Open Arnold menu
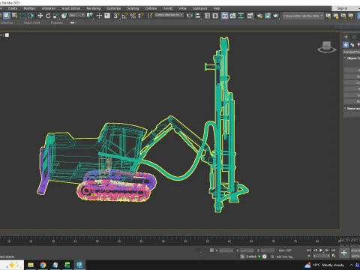 pyautogui.click(x=168, y=8)
